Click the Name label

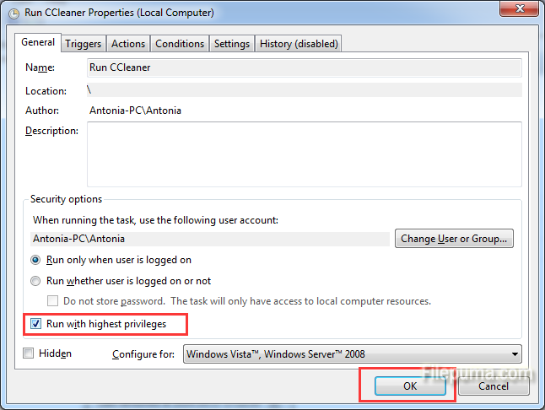[40, 67]
